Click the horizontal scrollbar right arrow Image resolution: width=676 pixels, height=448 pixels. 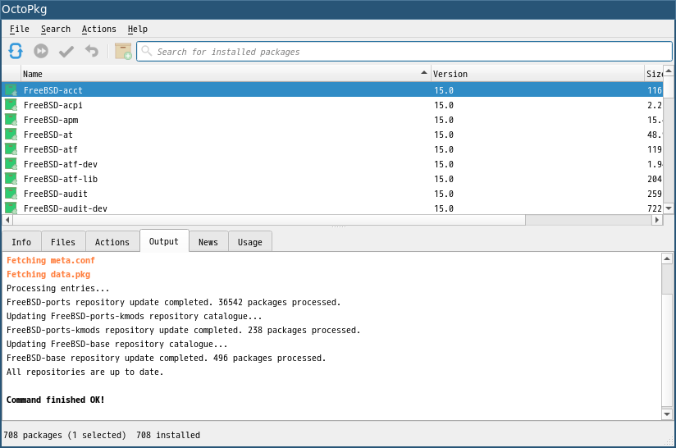(657, 220)
